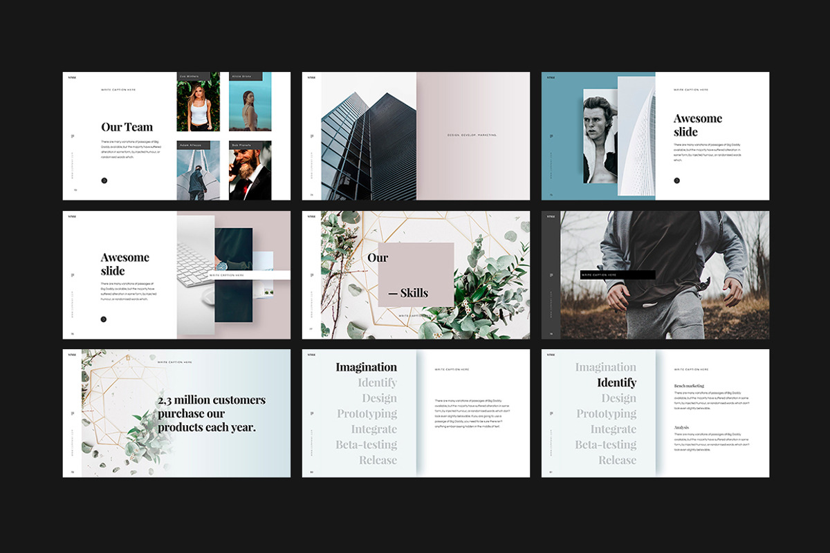
Task: Click the round badge on the teal Awesome slide
Action: (x=675, y=180)
